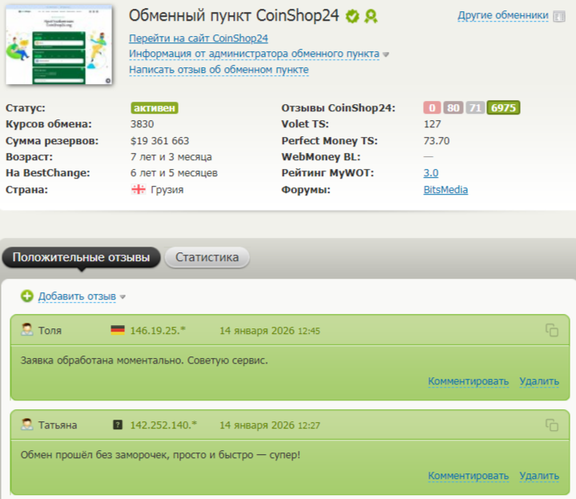The width and height of the screenshot is (576, 499).
Task: Click the unknown-country icon in Татьяна's review
Action: coord(118,425)
